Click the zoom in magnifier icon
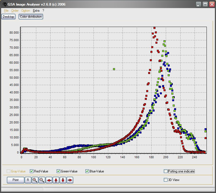The height and width of the screenshot is (193, 216). 35,180
